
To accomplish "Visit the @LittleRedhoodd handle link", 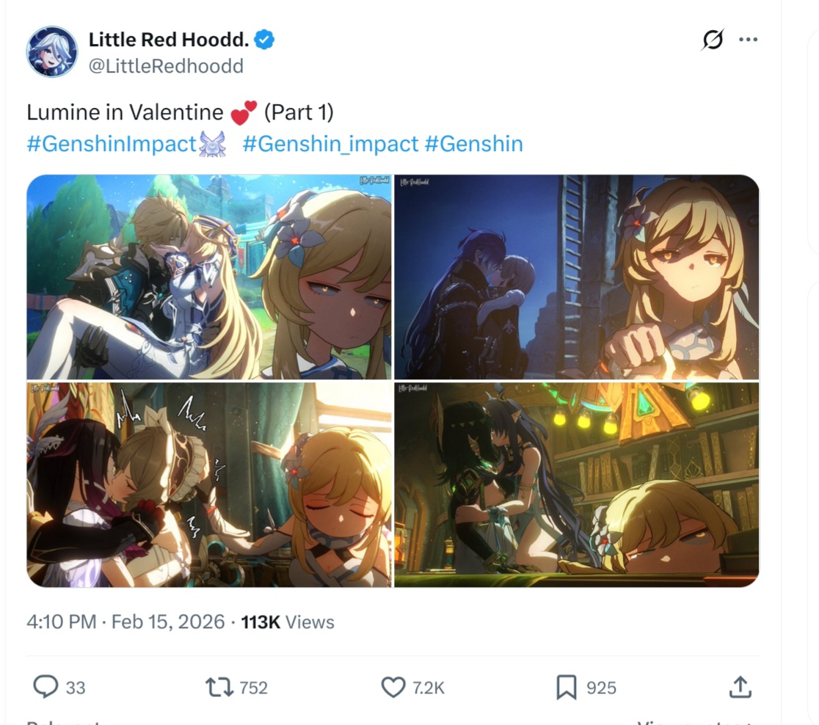I will click(x=166, y=66).
